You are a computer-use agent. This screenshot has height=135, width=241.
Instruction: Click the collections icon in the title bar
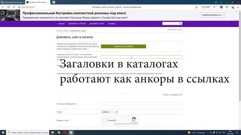[216, 2]
